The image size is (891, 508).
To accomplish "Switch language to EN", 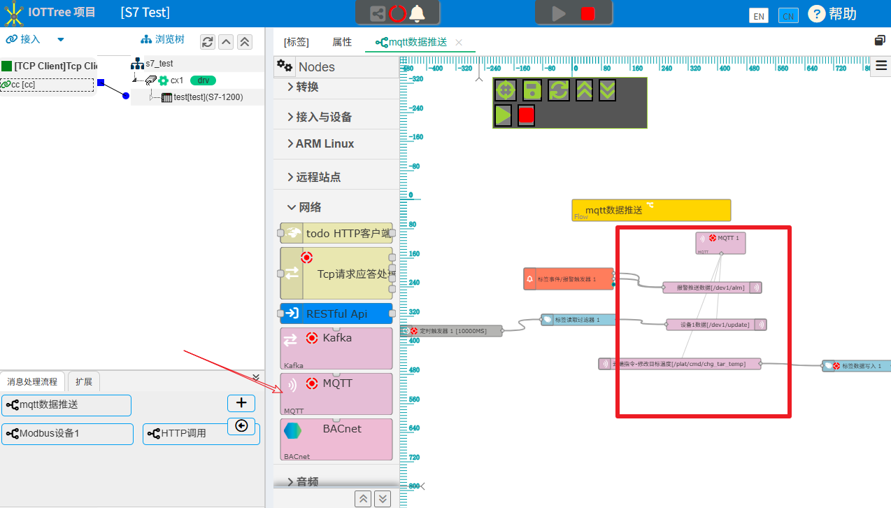I will [759, 15].
